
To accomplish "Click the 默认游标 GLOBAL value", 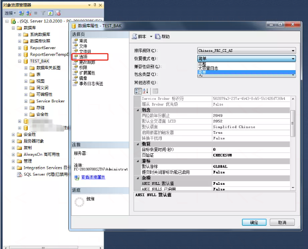I will click(x=251, y=167).
